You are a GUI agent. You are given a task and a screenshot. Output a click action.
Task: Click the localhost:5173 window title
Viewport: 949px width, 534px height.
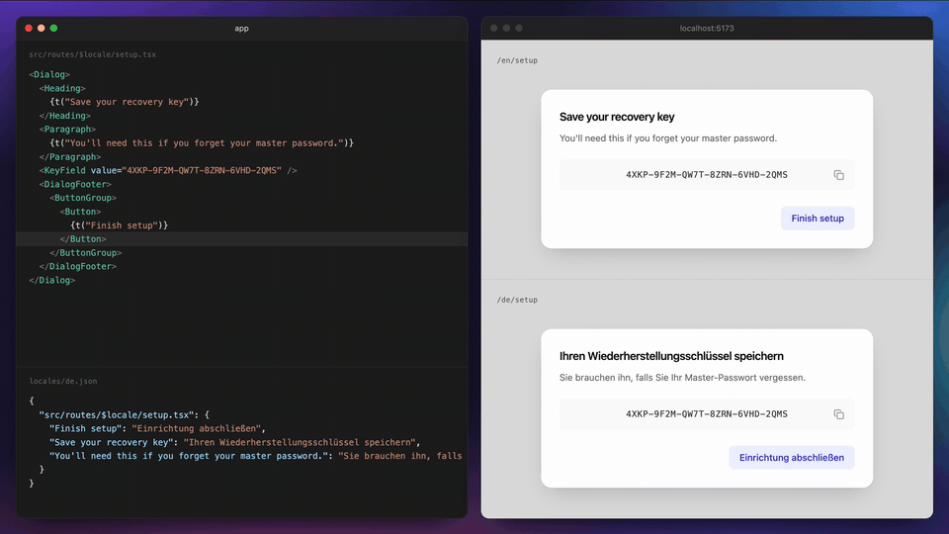pos(706,28)
